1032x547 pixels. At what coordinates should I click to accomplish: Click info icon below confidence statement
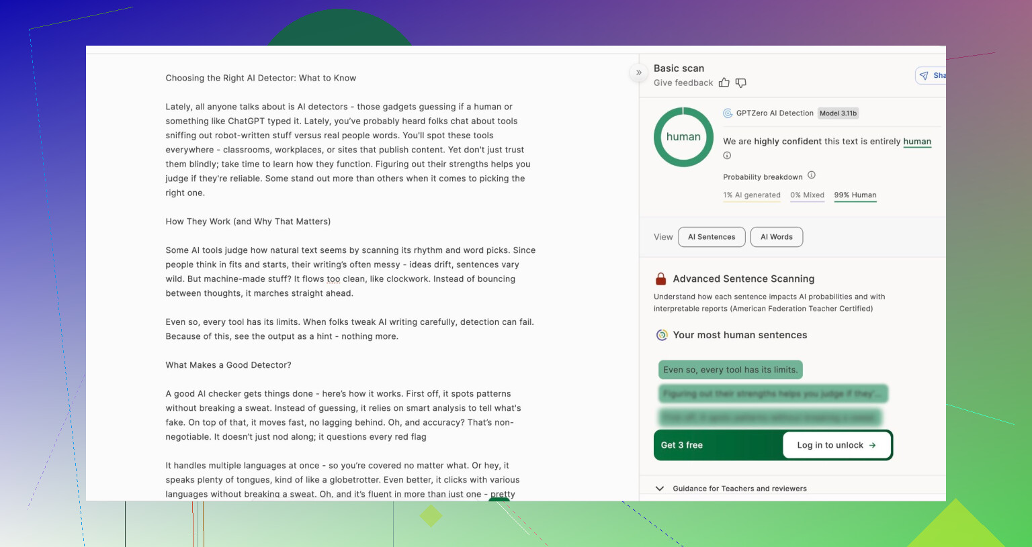[727, 156]
